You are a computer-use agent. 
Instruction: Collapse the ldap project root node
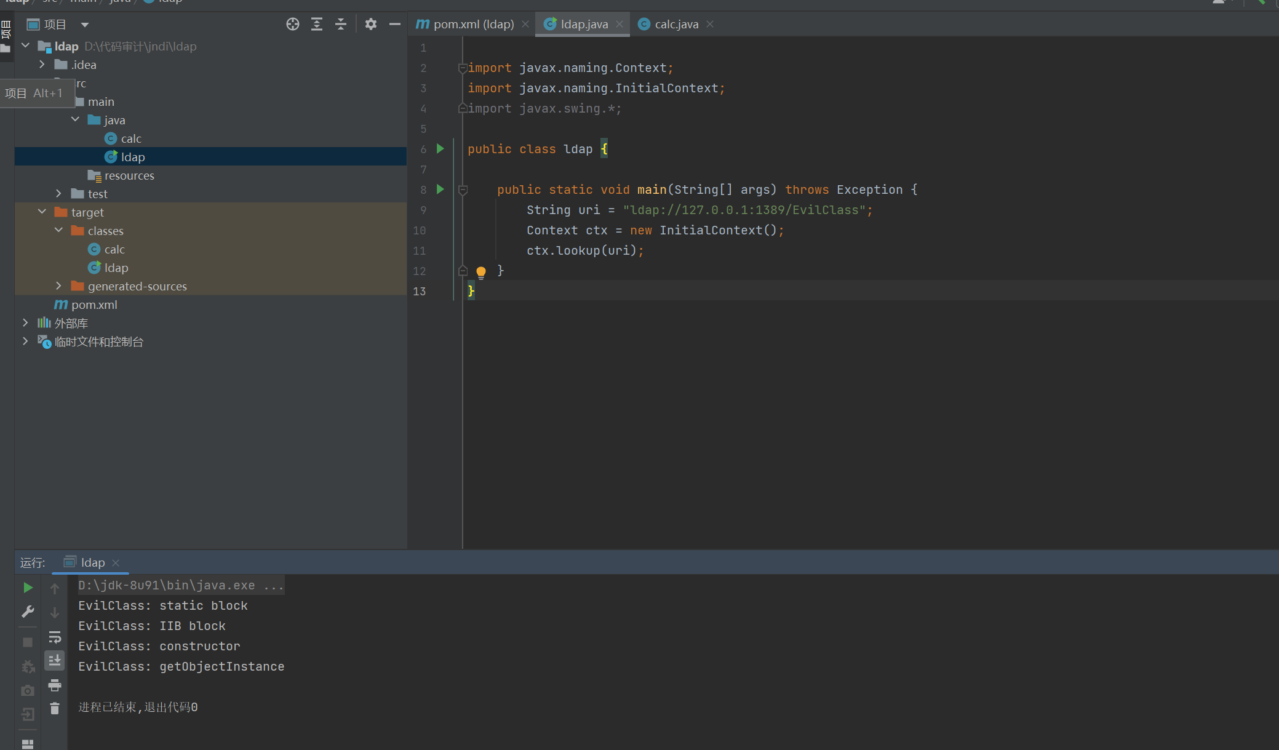point(26,46)
